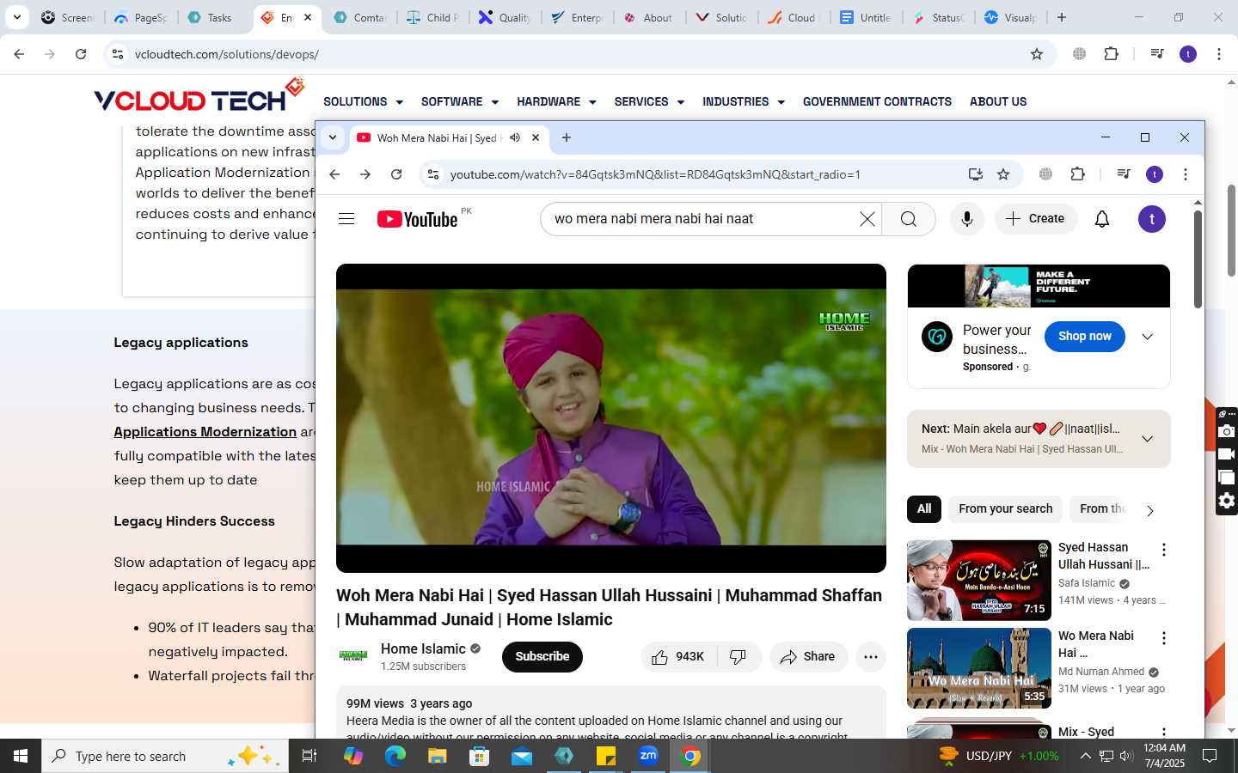Click the YouTube page vertical scrollbar

1198,259
